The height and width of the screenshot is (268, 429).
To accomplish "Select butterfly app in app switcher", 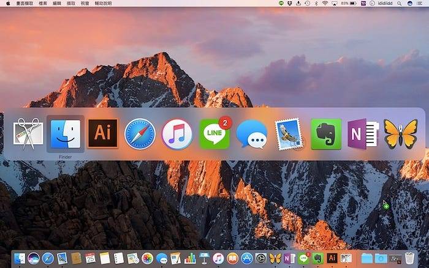I will coord(401,134).
